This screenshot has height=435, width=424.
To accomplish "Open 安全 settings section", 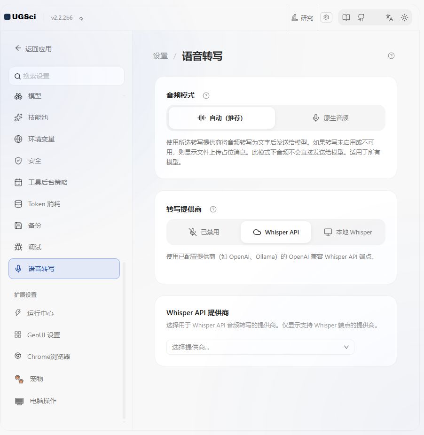I will pos(64,161).
